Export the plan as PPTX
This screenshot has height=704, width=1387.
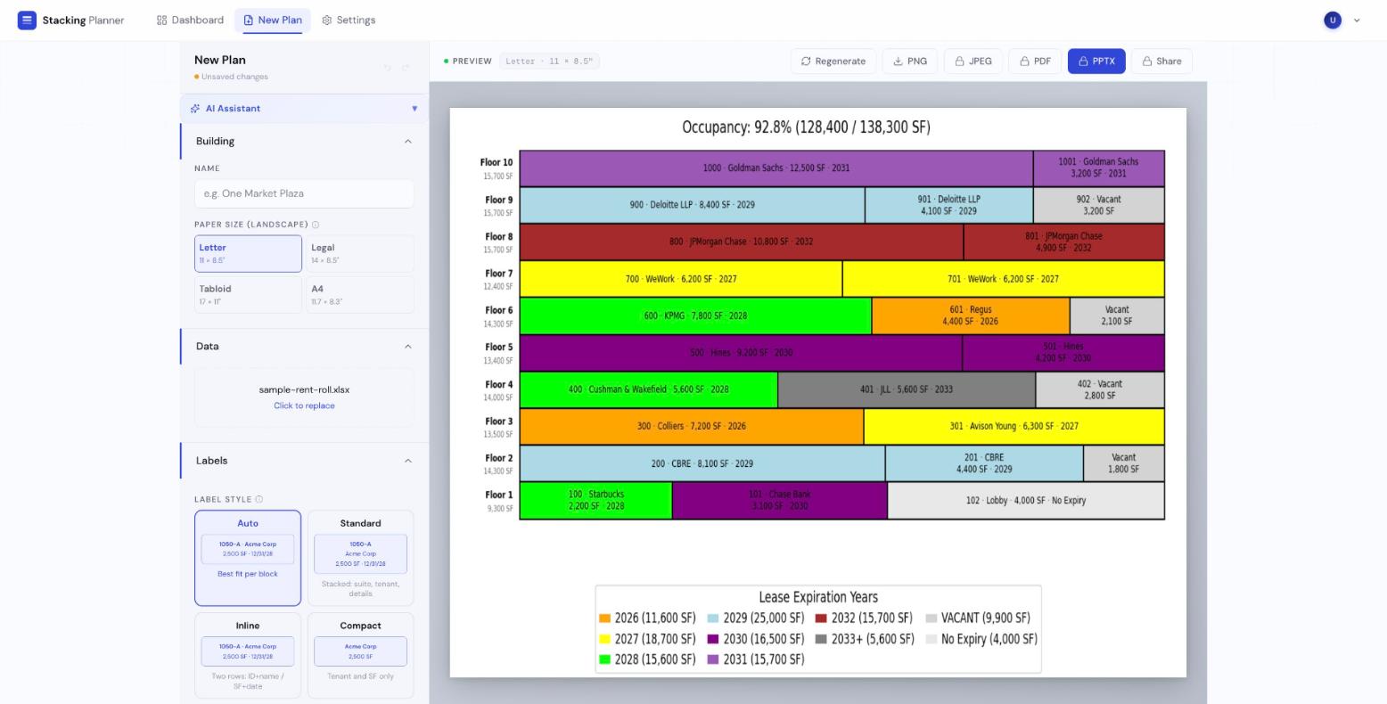[x=1096, y=61]
